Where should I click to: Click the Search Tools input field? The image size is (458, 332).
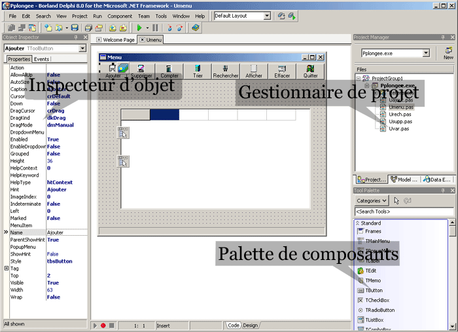(404, 212)
